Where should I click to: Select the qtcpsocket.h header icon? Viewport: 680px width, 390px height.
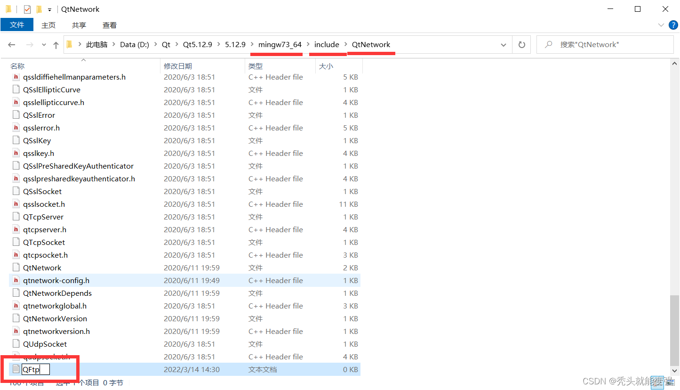coord(16,255)
